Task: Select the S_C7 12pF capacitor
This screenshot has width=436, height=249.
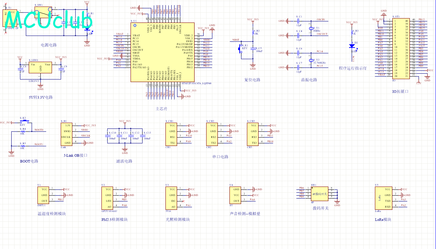Action: [x=298, y=68]
